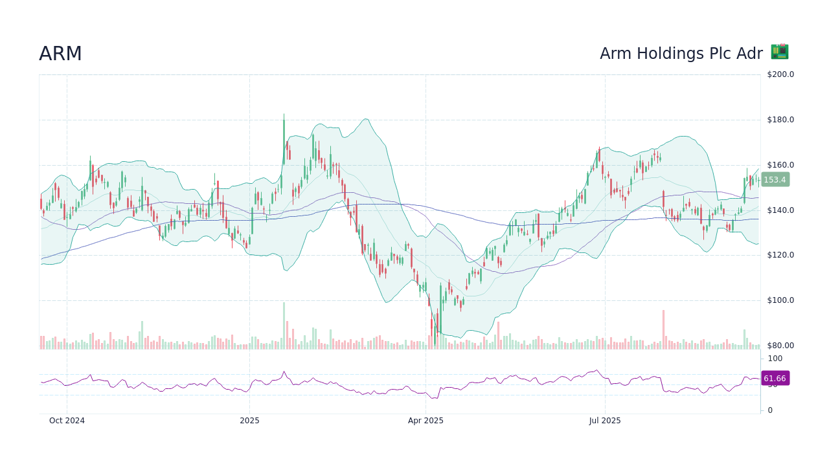Open the 2025 date axis label

(249, 421)
